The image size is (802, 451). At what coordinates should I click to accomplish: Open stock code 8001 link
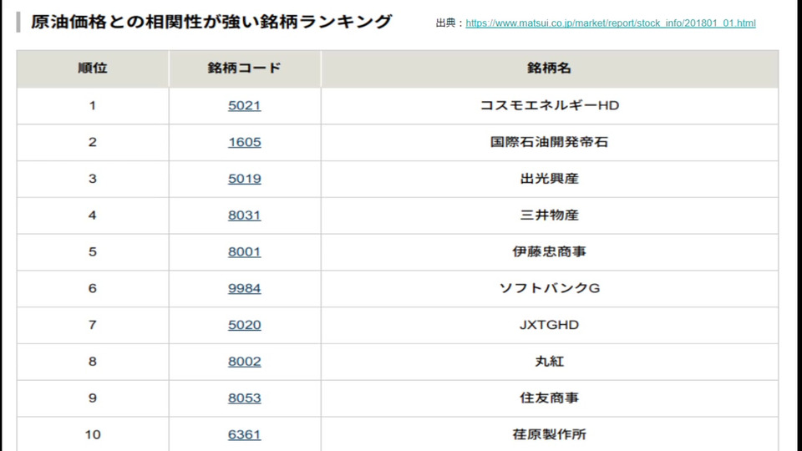click(x=245, y=251)
